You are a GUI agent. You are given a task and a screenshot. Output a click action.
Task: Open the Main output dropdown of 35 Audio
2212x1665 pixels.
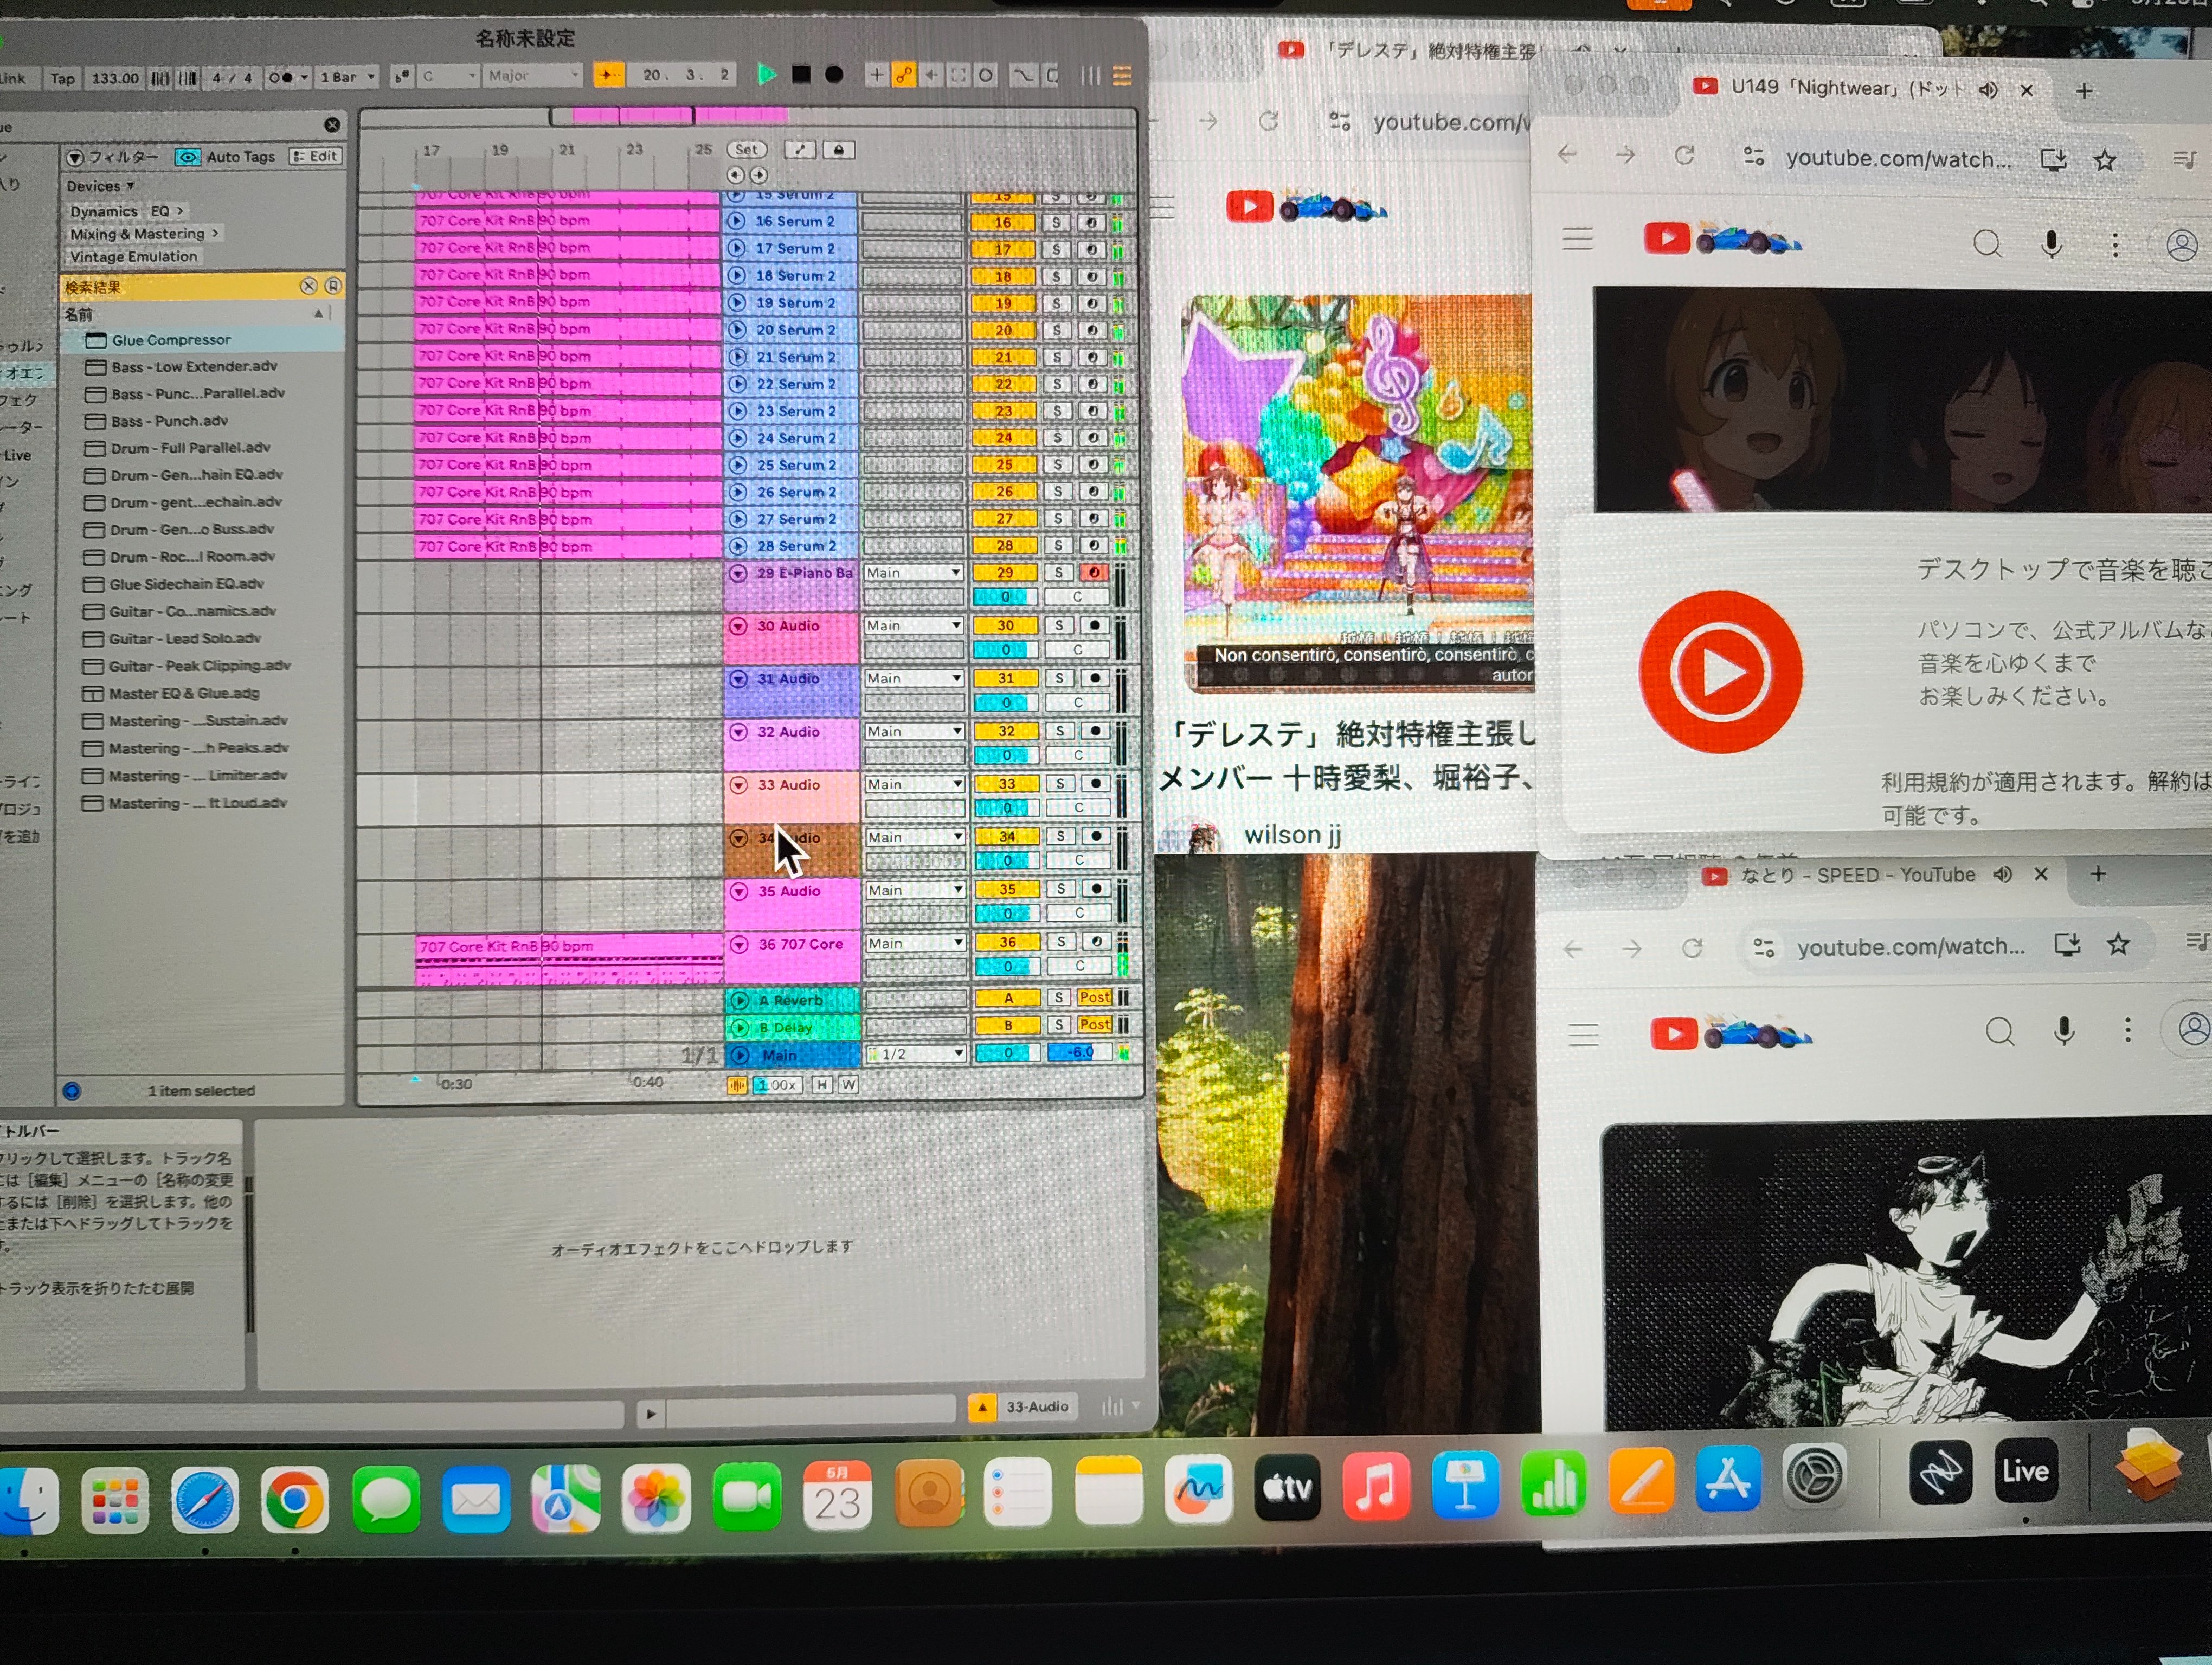coord(915,890)
